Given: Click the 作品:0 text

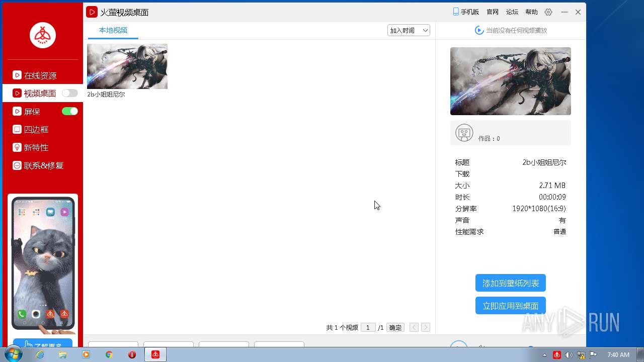Looking at the screenshot, I should 489,139.
